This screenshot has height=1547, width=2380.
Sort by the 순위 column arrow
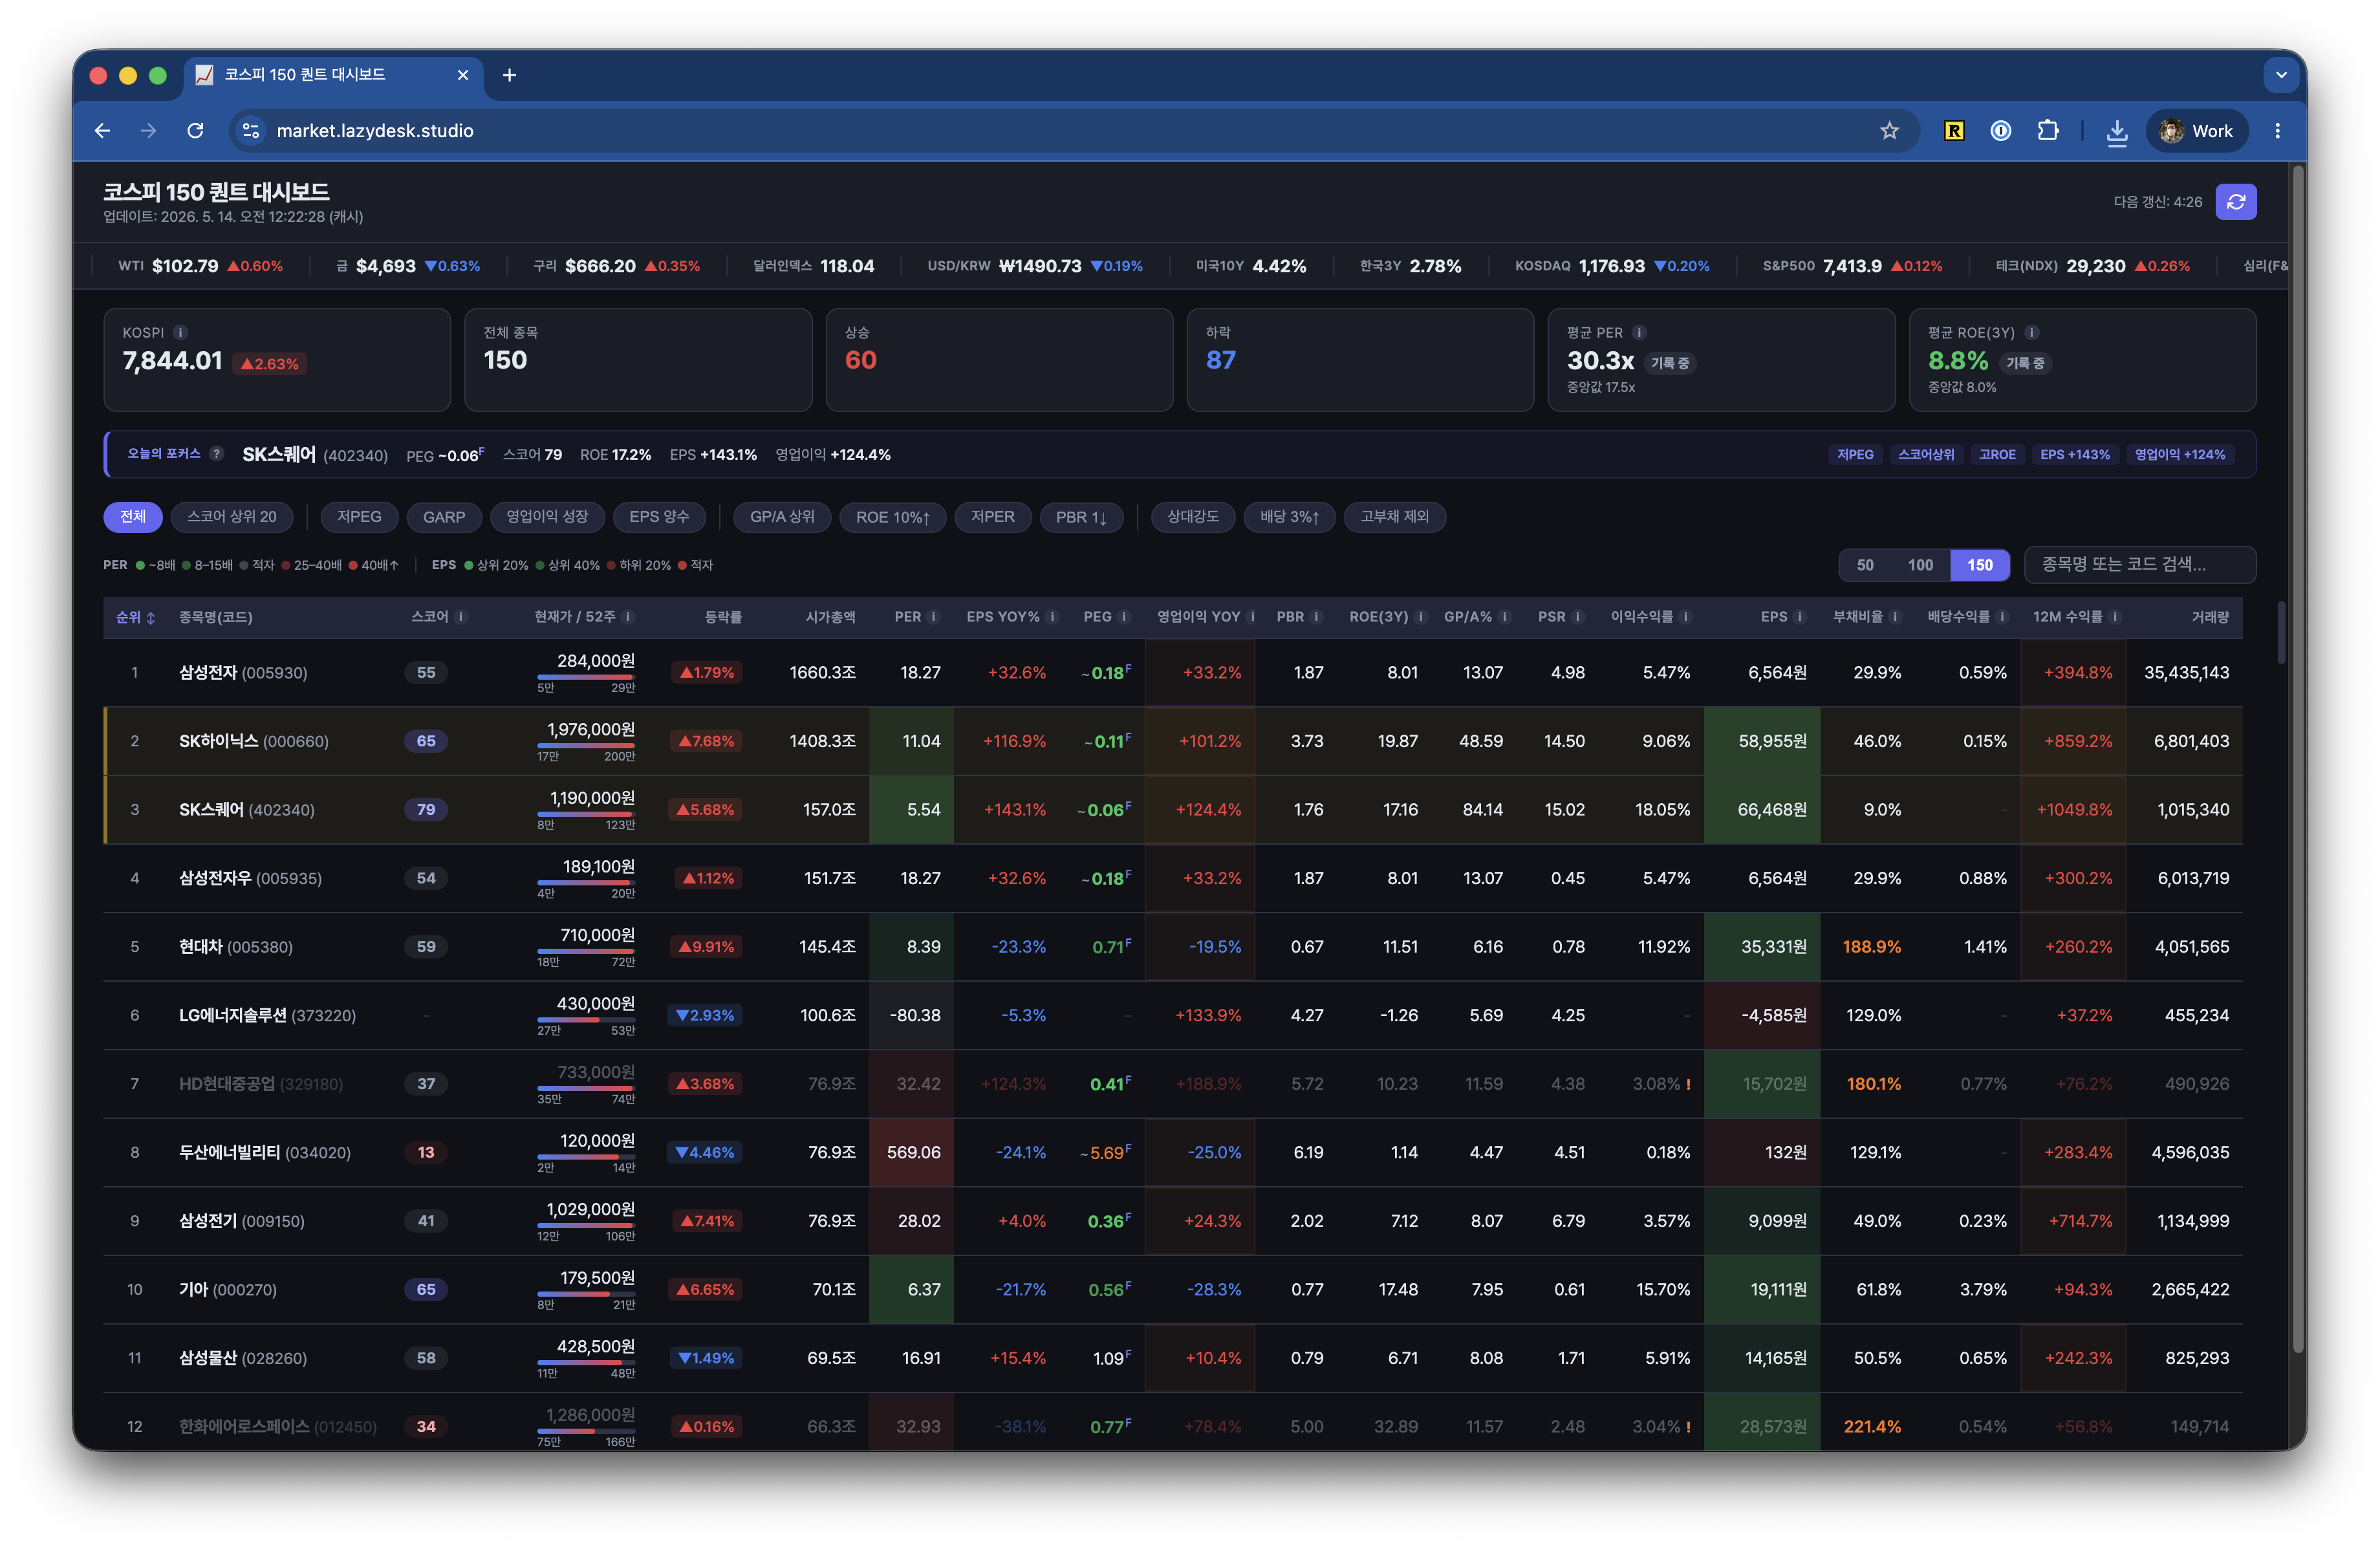click(x=150, y=618)
